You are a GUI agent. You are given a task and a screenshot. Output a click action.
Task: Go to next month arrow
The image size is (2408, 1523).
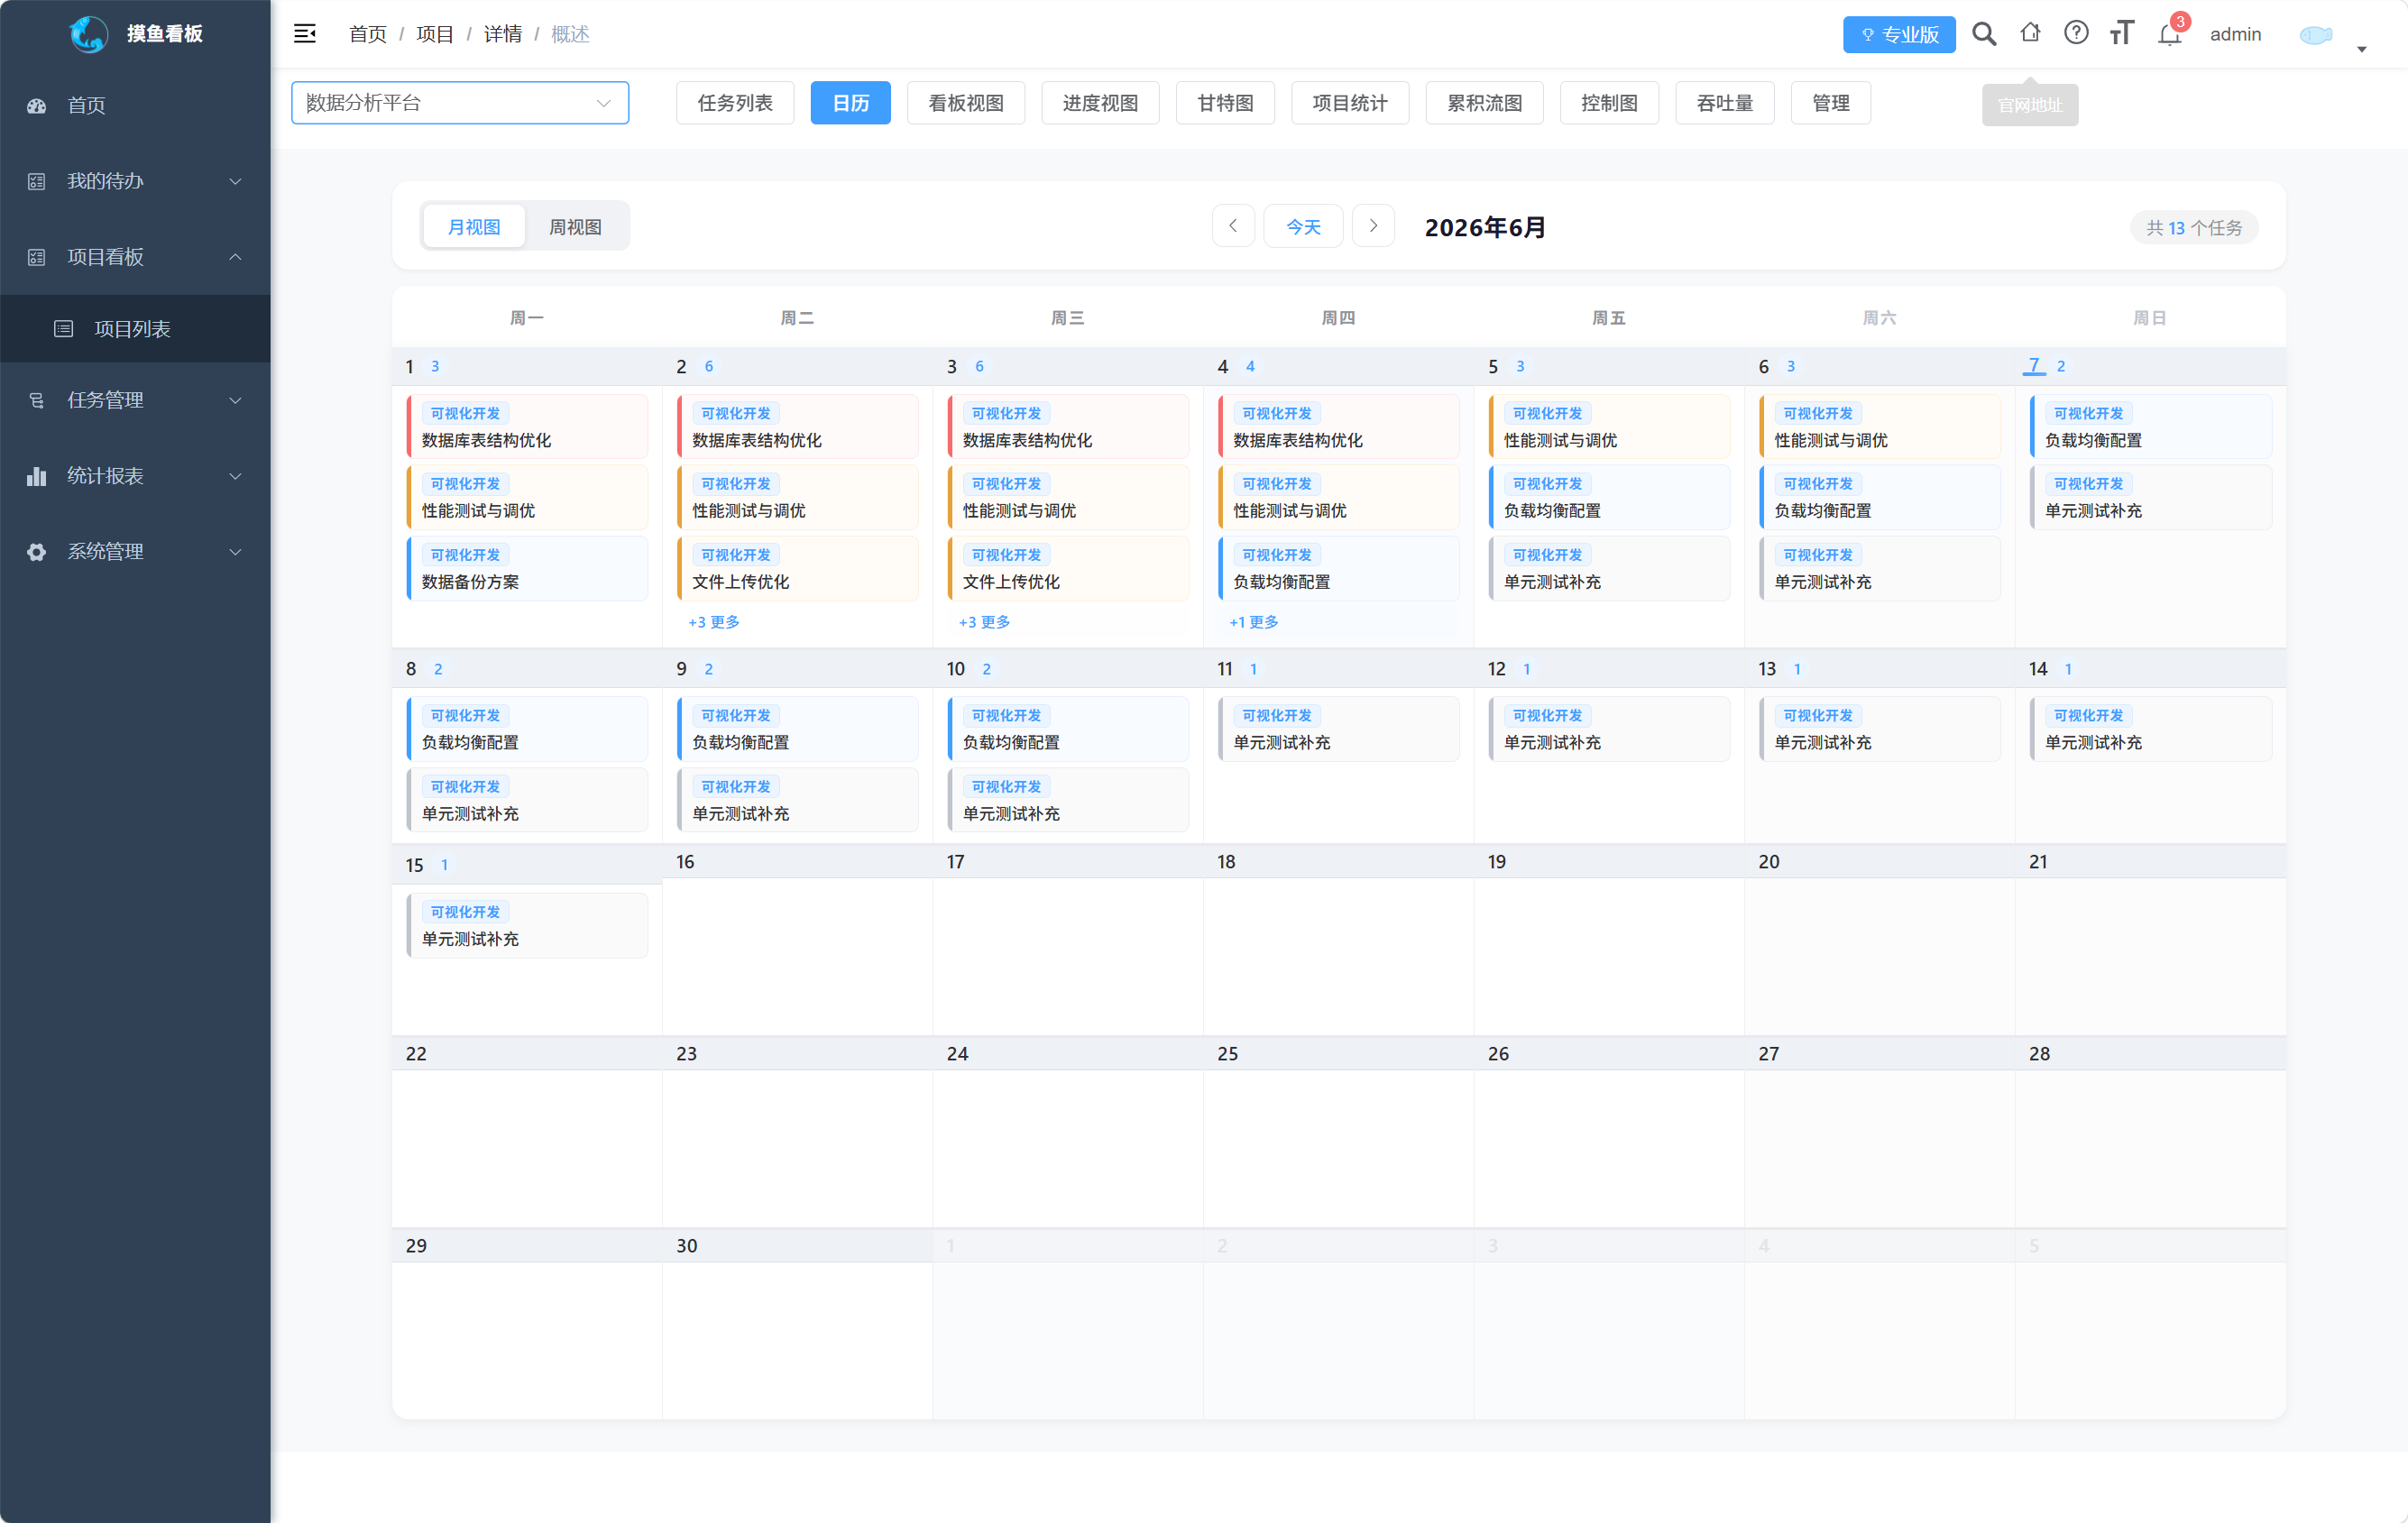1373,226
